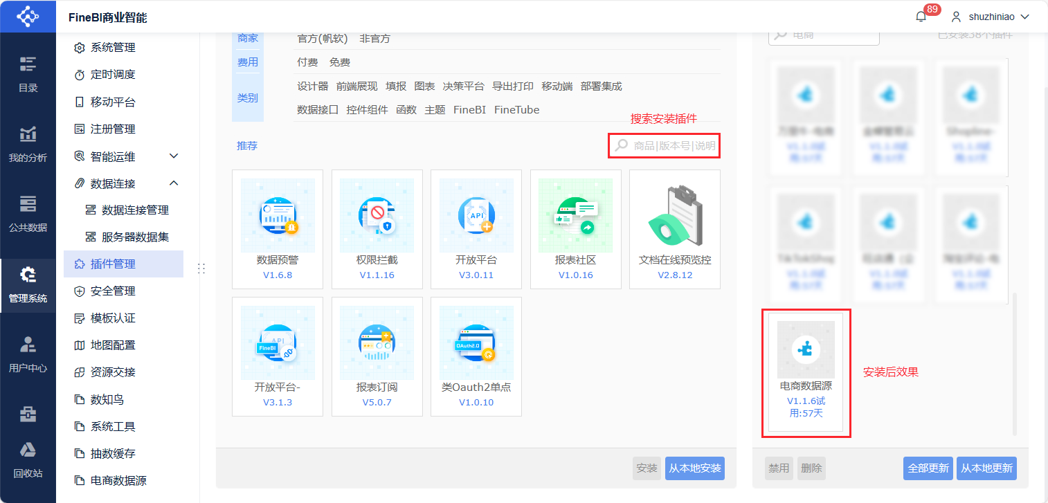Viewport: 1048px width, 503px height.
Task: Open 公共数据 in the left navigation
Action: click(x=28, y=214)
